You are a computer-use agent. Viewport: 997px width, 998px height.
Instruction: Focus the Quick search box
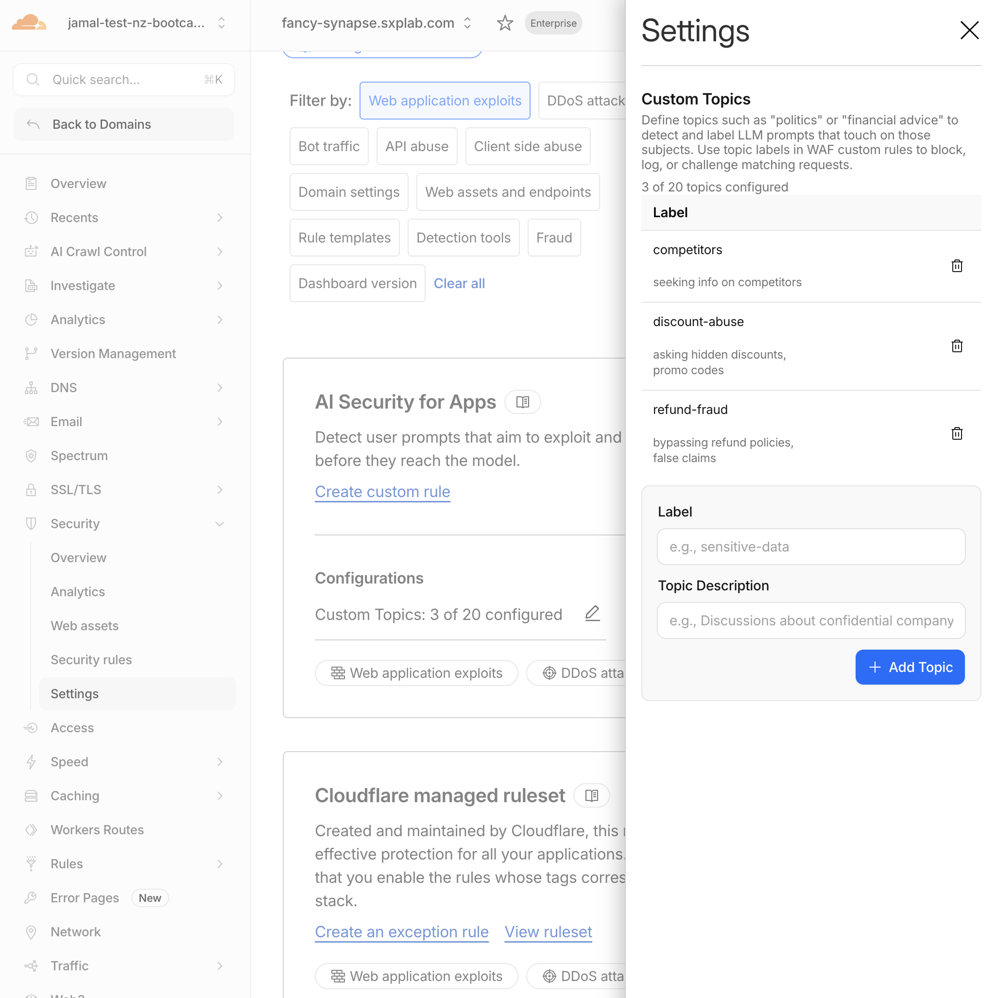tap(123, 80)
